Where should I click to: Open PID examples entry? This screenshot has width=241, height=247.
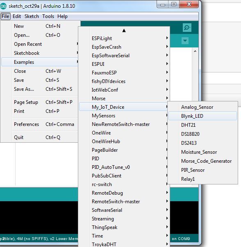tap(124, 159)
